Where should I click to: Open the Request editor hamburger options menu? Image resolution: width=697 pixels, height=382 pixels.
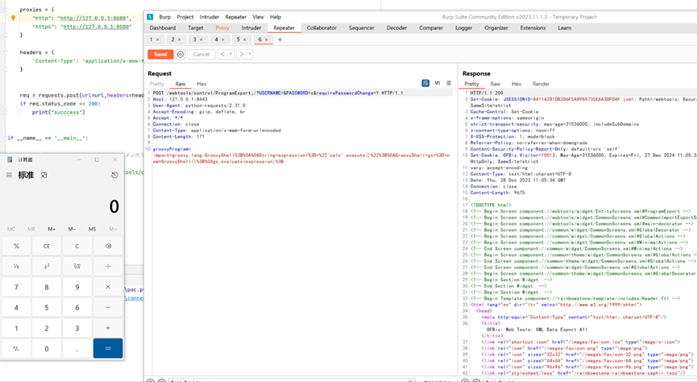point(449,83)
